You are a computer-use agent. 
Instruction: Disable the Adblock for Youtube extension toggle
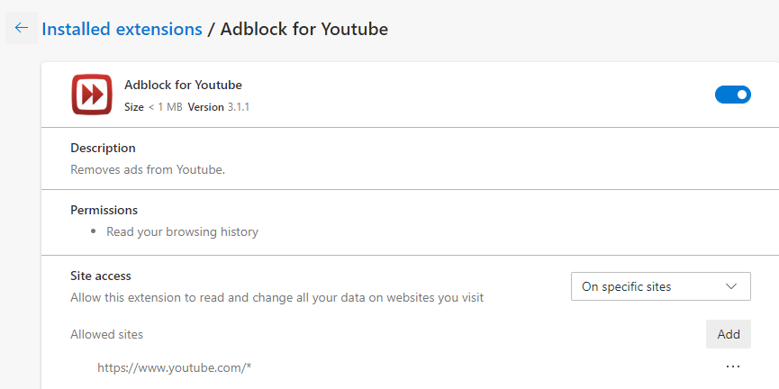click(x=732, y=95)
